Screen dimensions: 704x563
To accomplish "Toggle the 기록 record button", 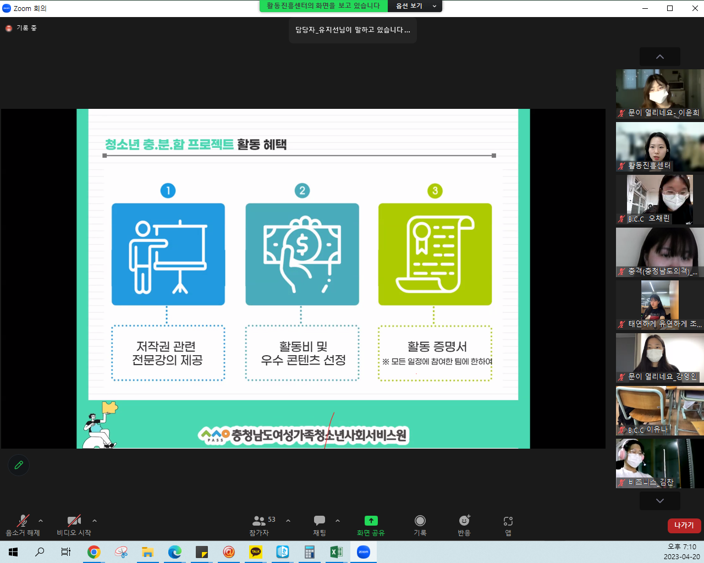I will click(420, 525).
